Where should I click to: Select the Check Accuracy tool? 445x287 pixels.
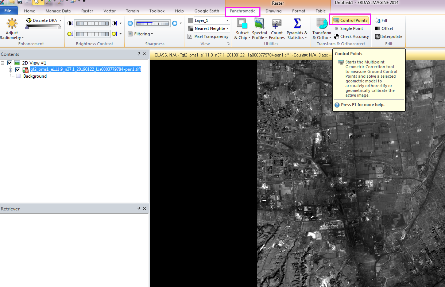tap(351, 36)
